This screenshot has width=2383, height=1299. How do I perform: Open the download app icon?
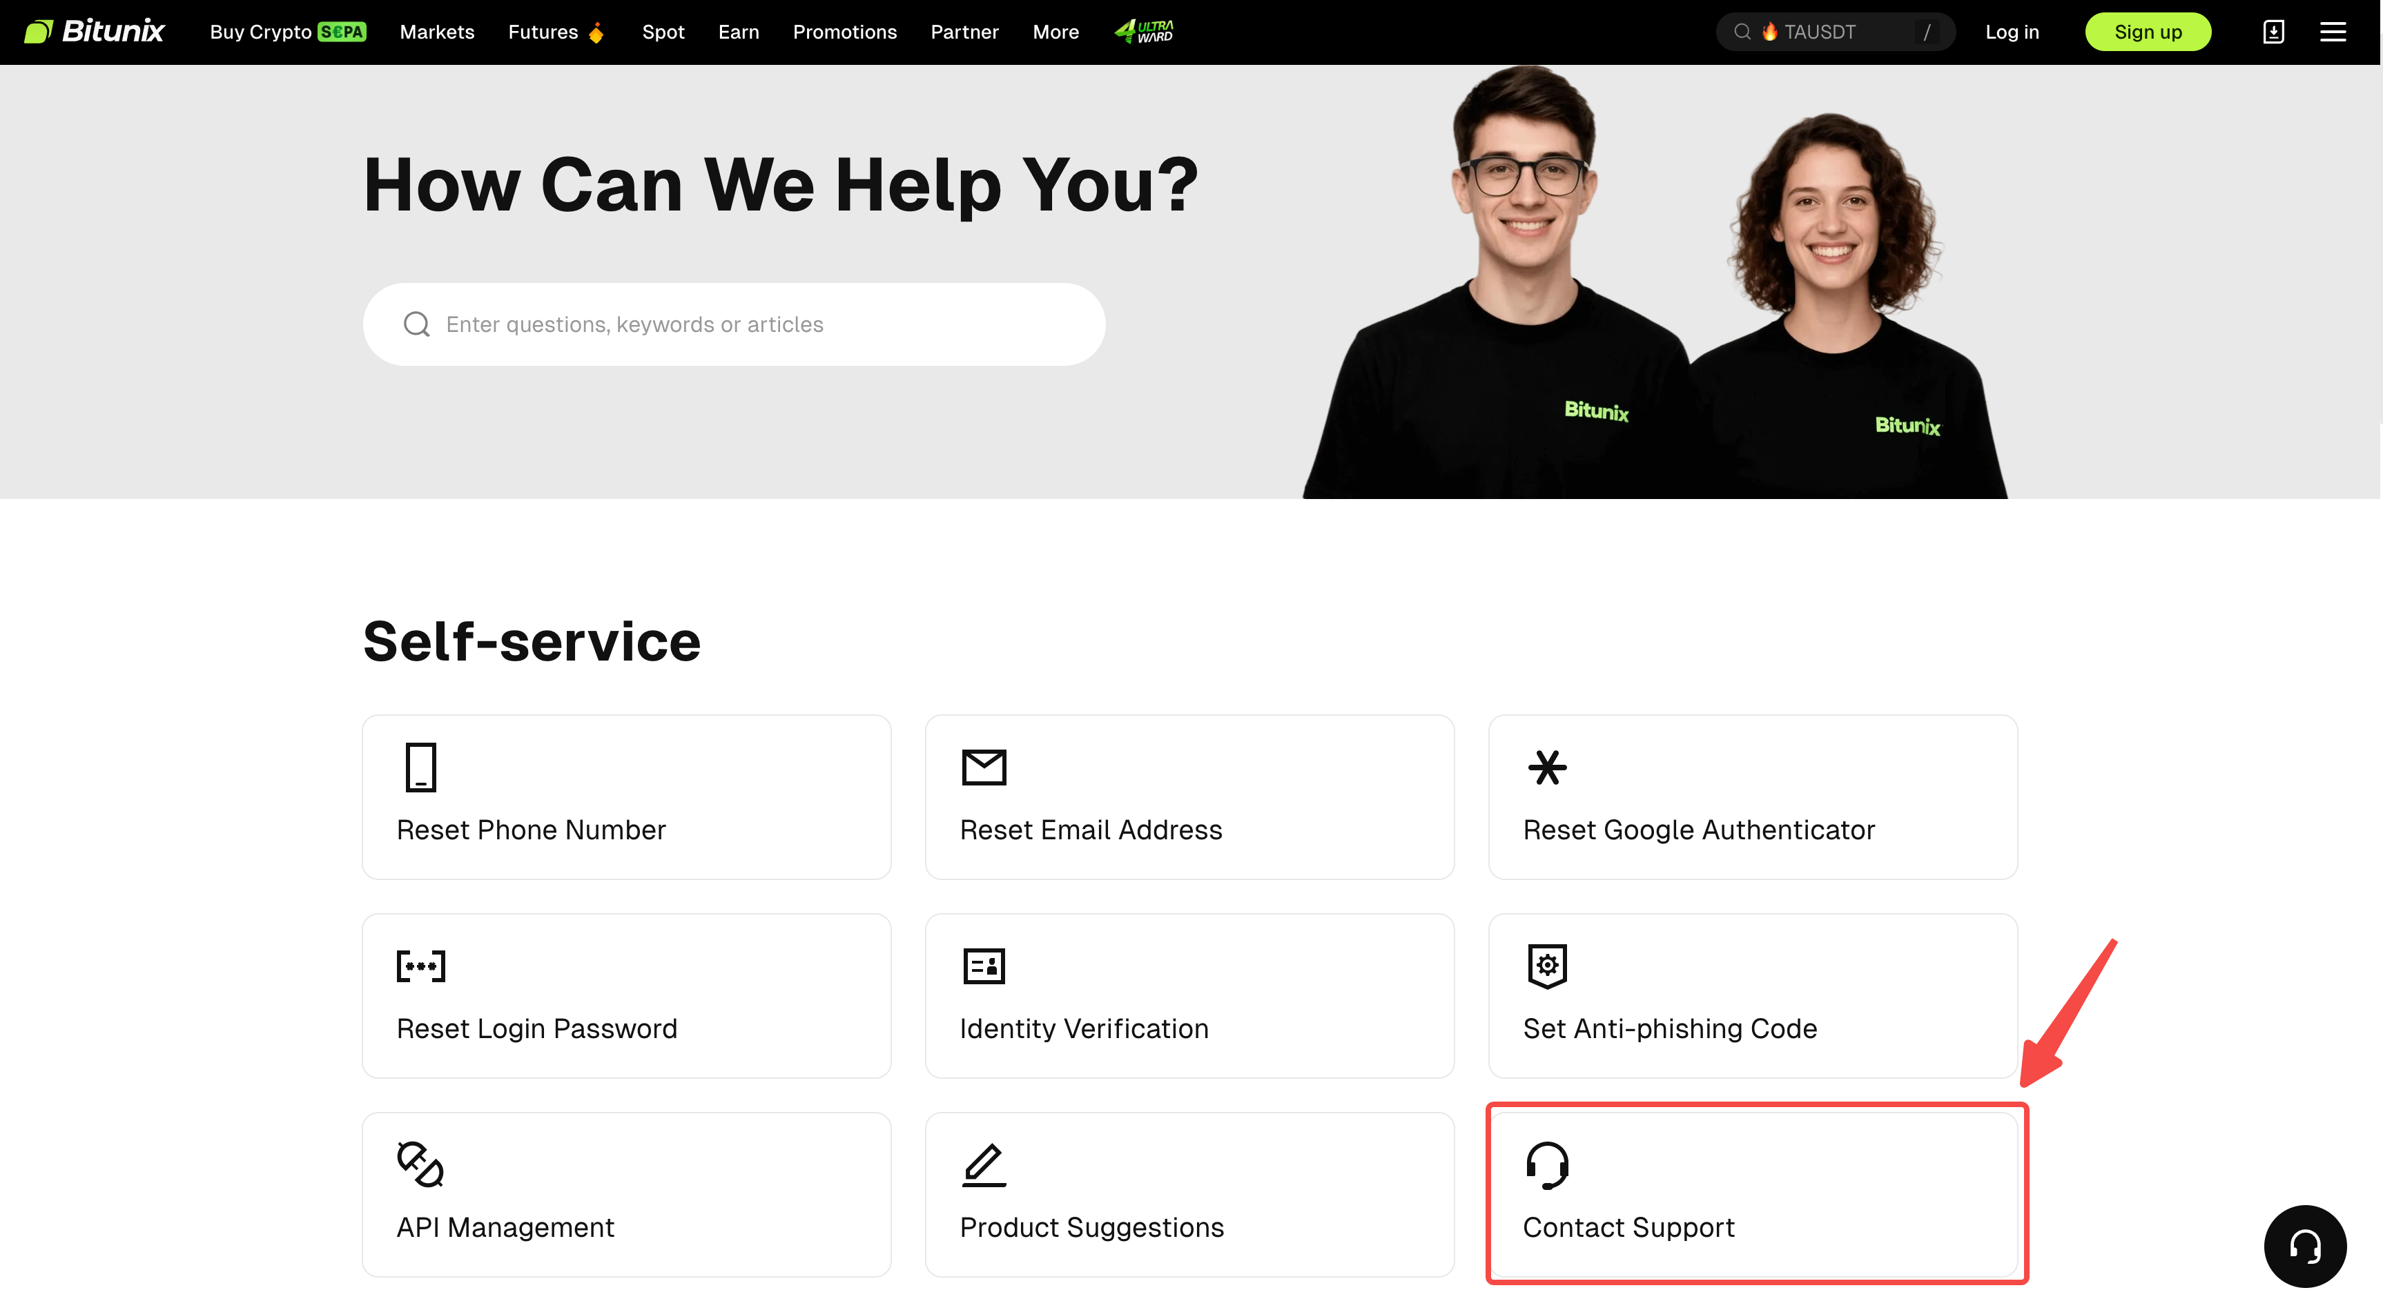(x=2273, y=32)
